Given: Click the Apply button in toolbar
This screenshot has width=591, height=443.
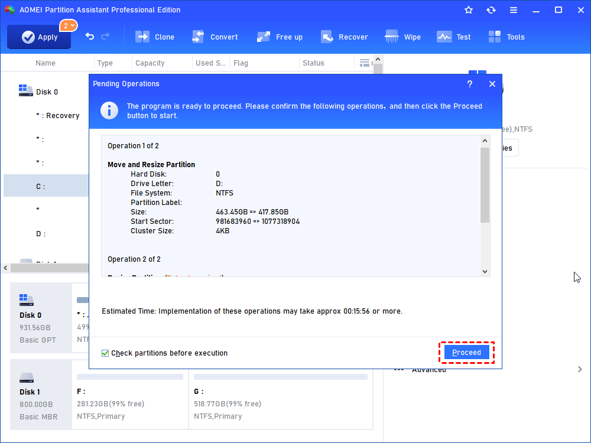Looking at the screenshot, I should pos(39,37).
